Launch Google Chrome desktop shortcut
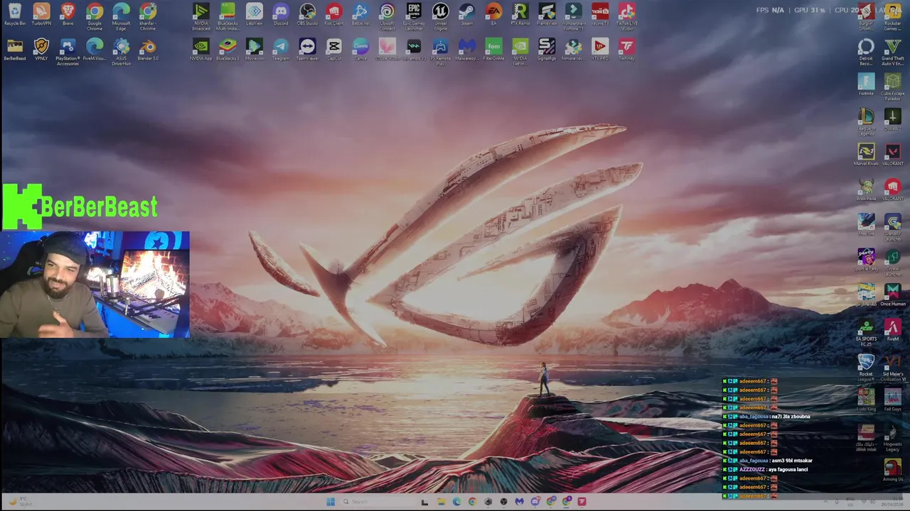910x511 pixels. (95, 16)
